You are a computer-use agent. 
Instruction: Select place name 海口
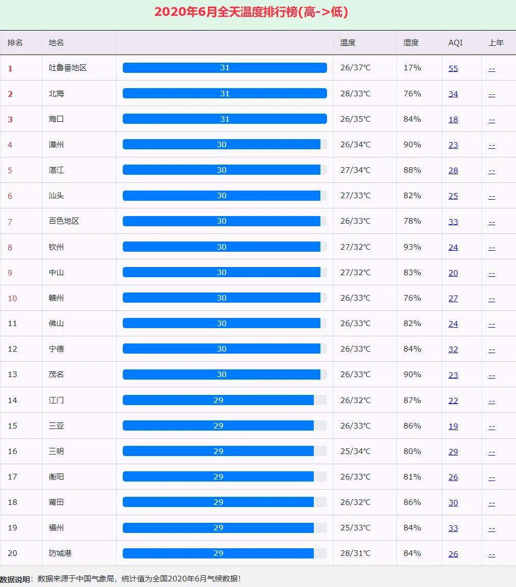[56, 119]
